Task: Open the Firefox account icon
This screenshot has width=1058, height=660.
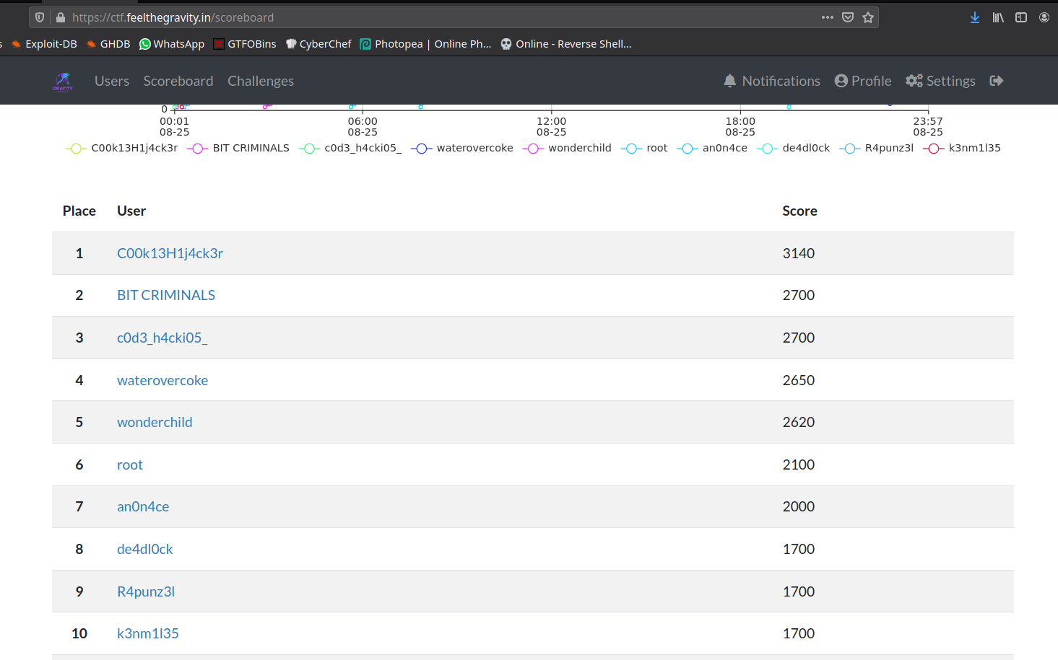Action: point(1044,17)
